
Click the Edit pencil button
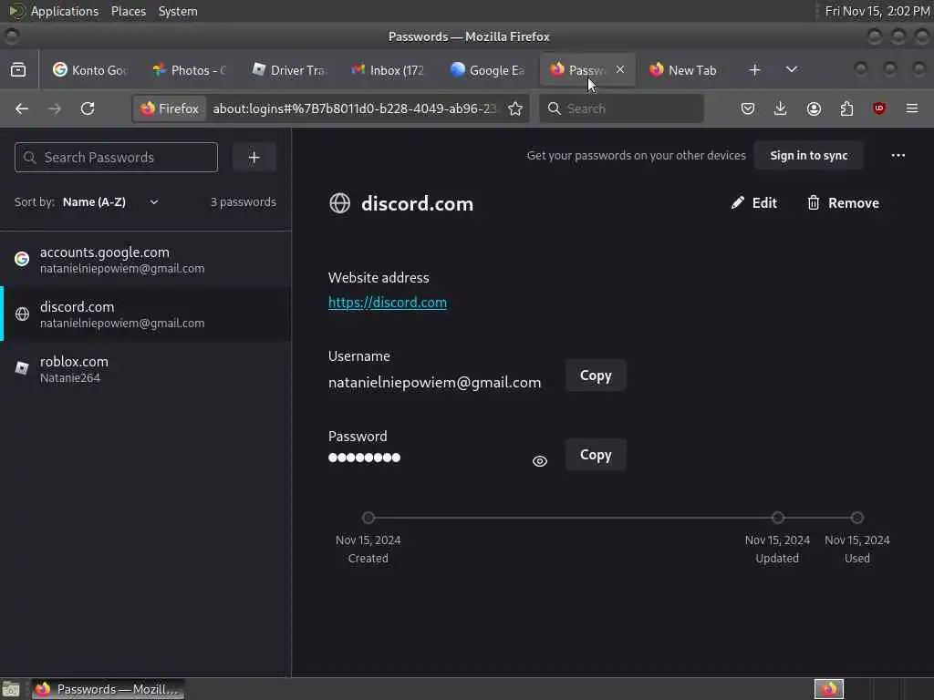coord(753,203)
